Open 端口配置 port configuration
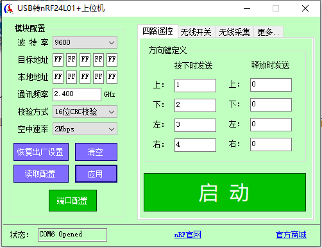 pyautogui.click(x=72, y=201)
